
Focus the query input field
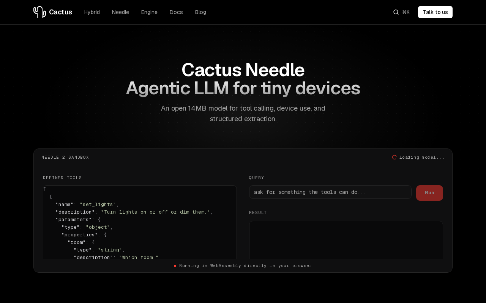point(330,192)
